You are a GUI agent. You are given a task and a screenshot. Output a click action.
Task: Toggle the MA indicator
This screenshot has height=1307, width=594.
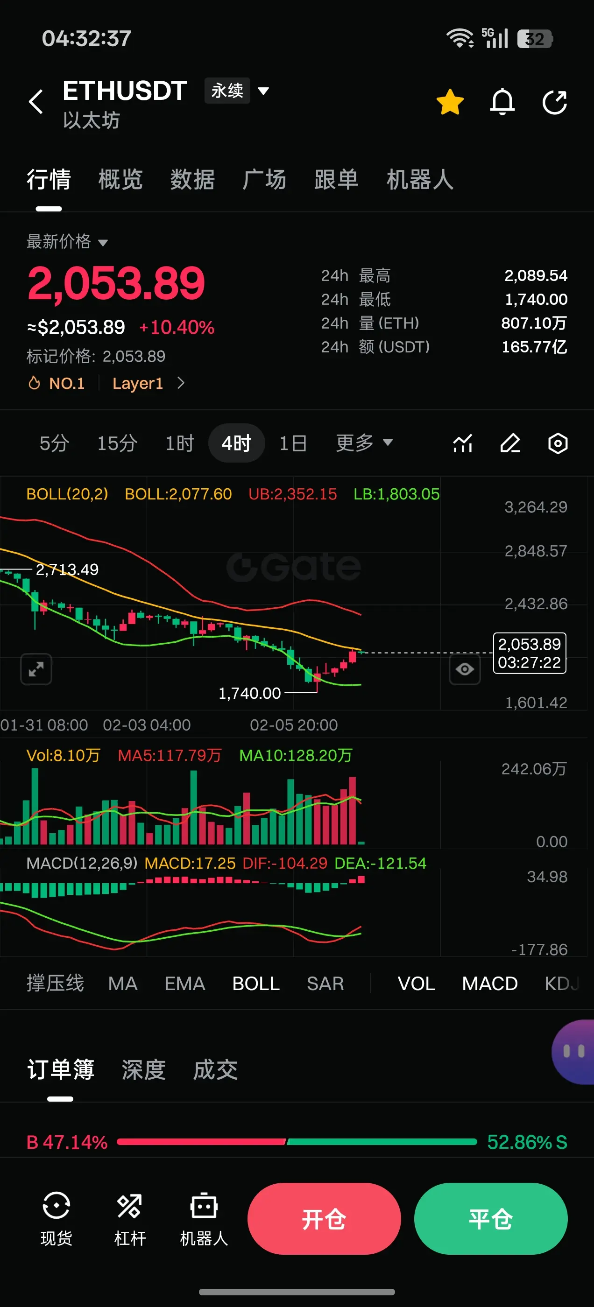(123, 984)
